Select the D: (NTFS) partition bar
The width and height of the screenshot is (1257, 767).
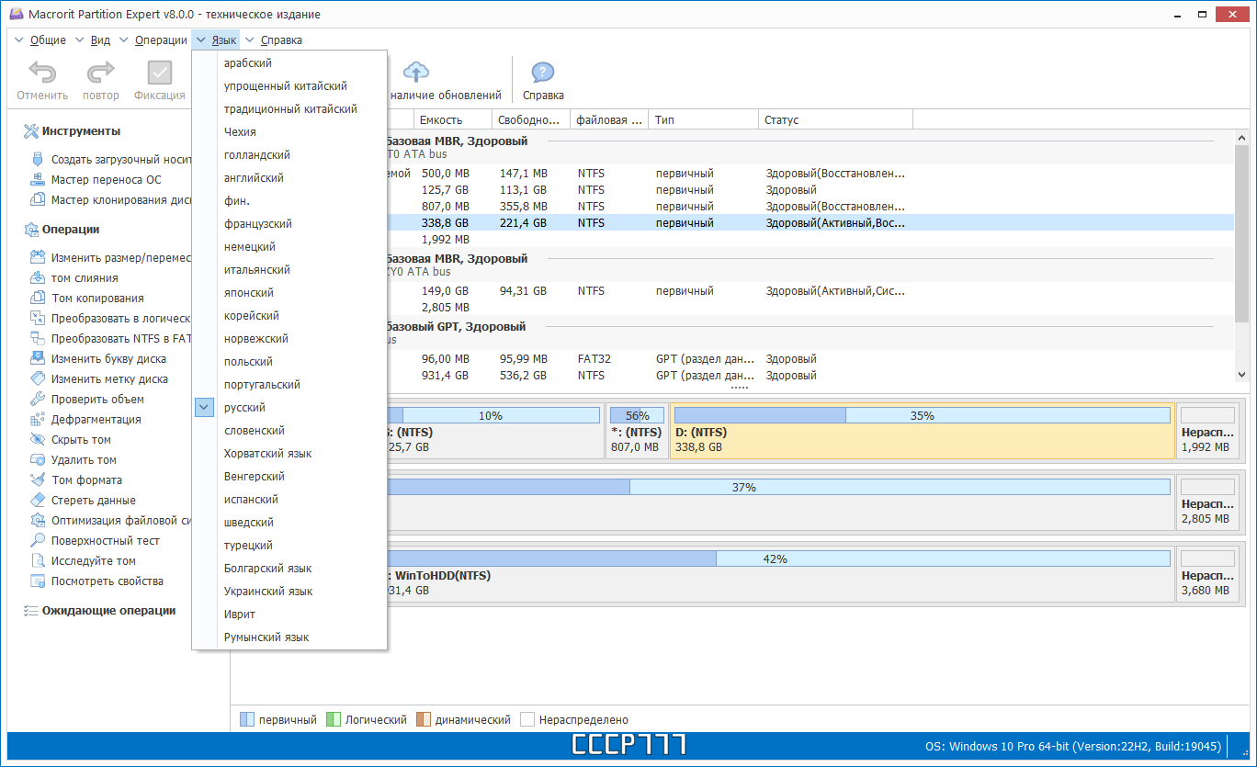point(923,430)
